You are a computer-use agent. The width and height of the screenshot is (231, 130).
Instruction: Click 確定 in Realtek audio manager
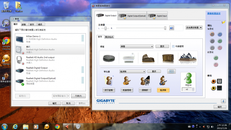pyautogui.click(x=220, y=107)
